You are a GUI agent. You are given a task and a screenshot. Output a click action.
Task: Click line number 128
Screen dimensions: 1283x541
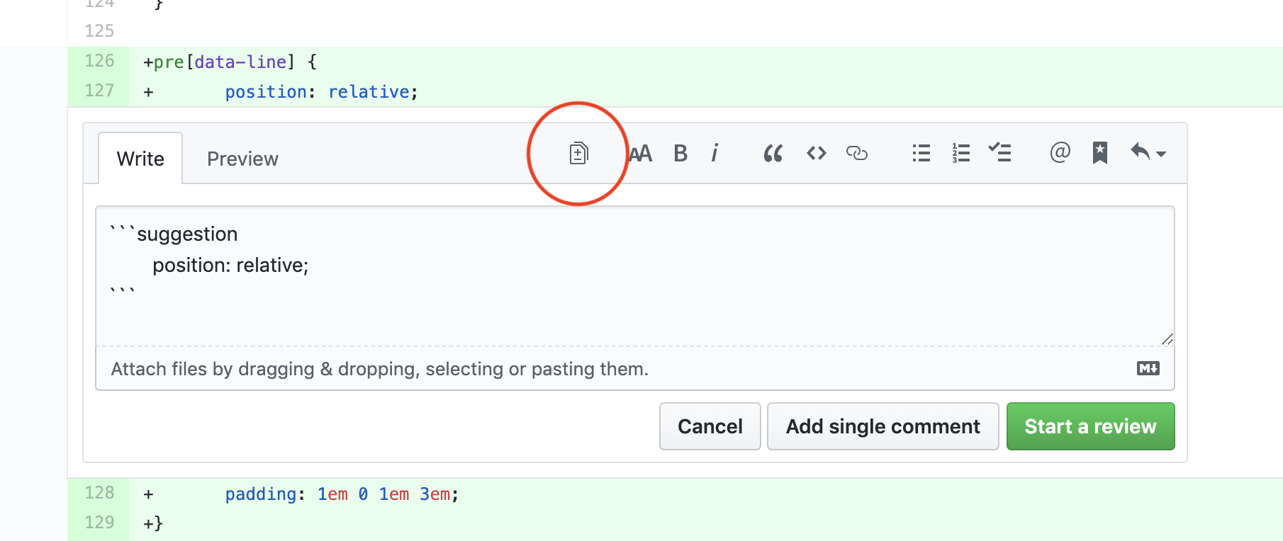[x=99, y=493]
